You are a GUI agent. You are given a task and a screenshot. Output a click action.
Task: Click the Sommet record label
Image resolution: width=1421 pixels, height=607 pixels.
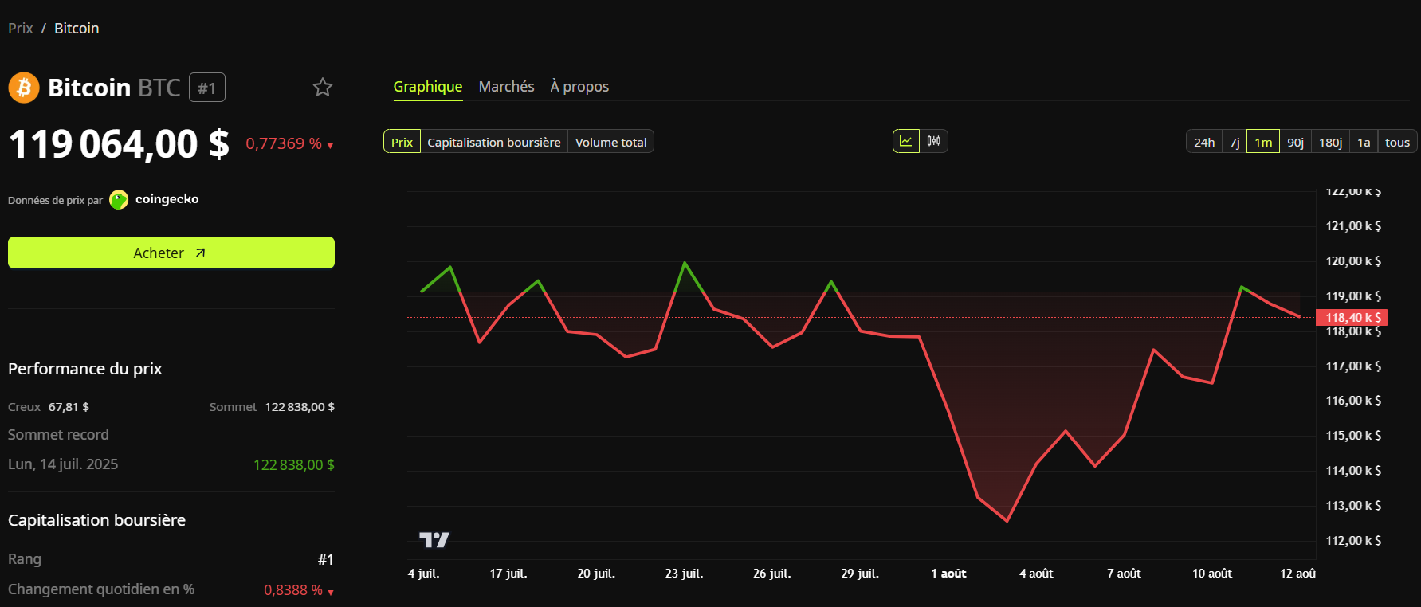coord(58,434)
